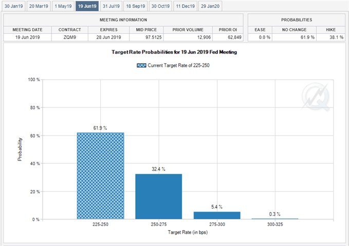Click the 'Probability' y-axis title
The image size is (349, 246).
point(20,149)
